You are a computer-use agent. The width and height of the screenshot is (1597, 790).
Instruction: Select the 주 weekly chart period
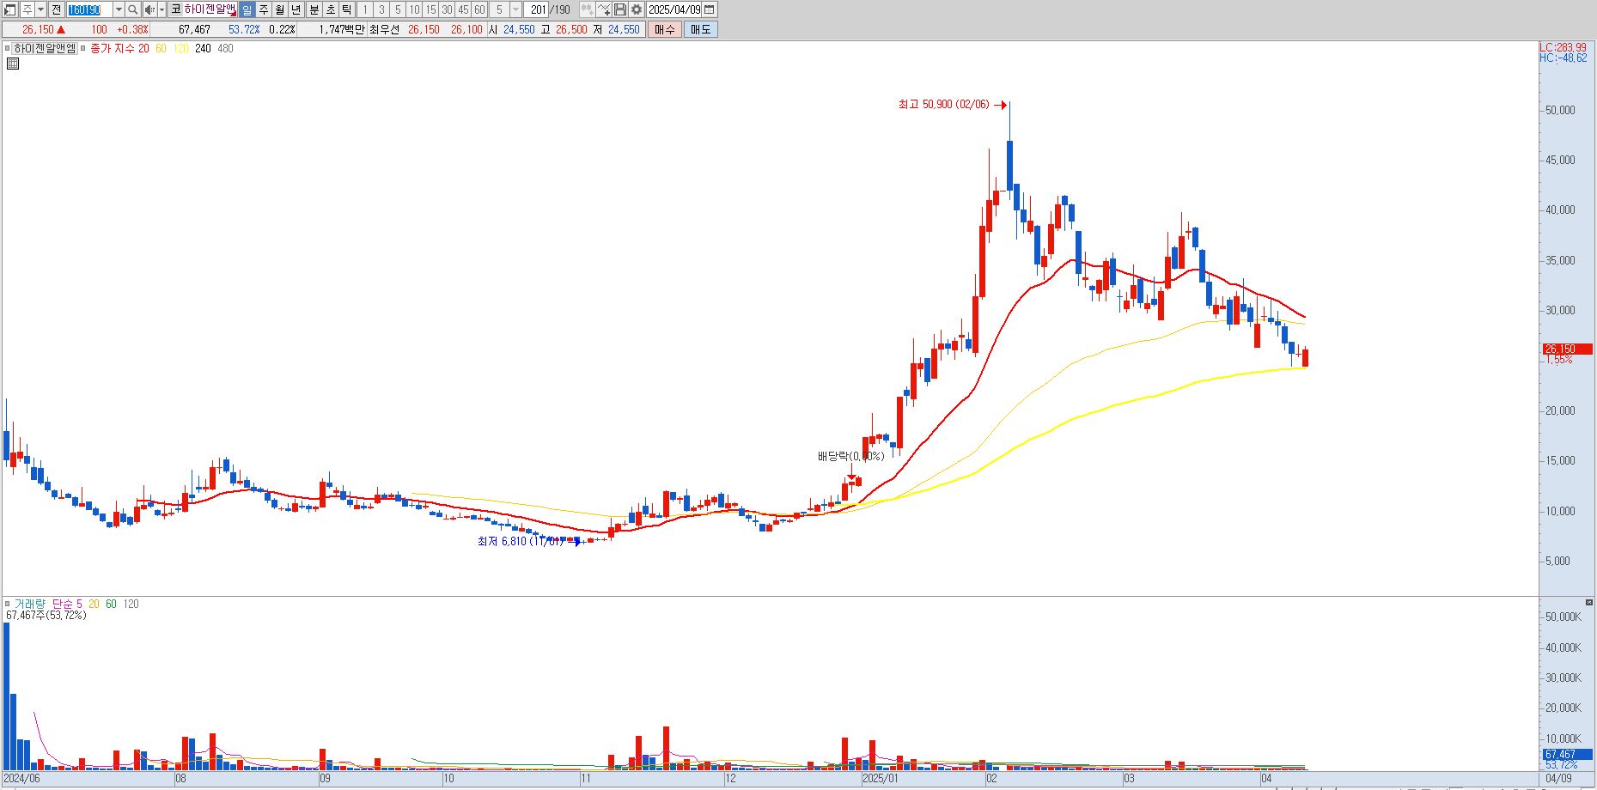264,9
